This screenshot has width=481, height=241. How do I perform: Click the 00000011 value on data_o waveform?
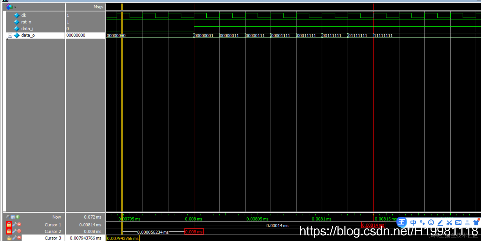coord(230,36)
